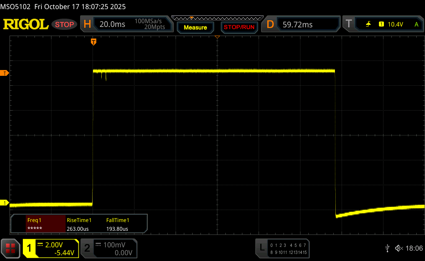This screenshot has width=425, height=261.
Task: Click the trigger level marker on left edge
Action: coord(5,73)
